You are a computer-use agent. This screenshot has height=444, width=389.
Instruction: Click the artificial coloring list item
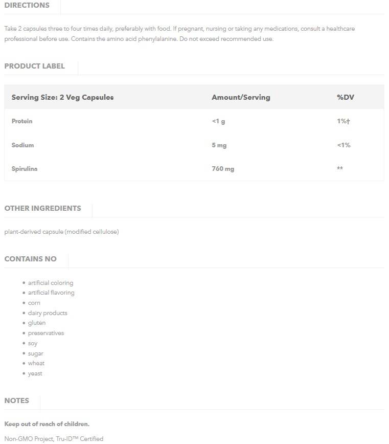tap(51, 283)
